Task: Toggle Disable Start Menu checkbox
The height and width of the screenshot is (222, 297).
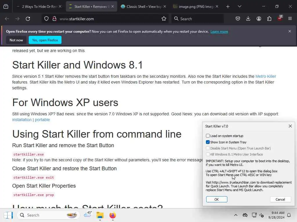Action: pyautogui.click(x=208, y=148)
